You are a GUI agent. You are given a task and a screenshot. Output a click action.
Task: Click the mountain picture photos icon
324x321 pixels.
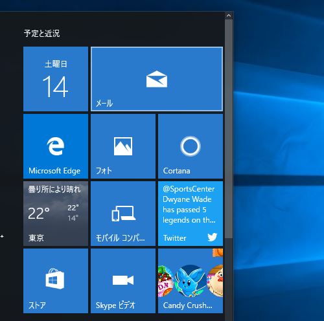coord(123,146)
